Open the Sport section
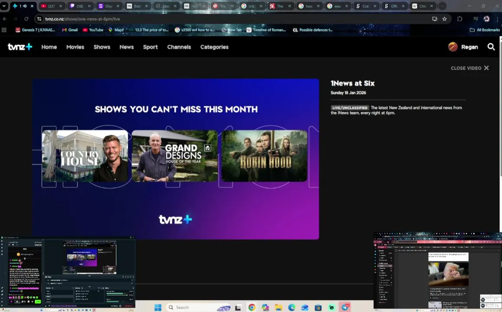502x312 pixels. (150, 47)
